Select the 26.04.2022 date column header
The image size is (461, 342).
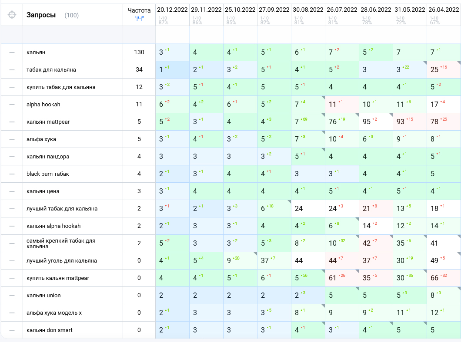444,10
